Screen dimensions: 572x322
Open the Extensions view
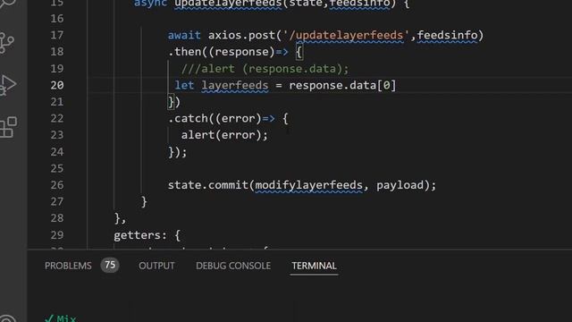pyautogui.click(x=8, y=127)
